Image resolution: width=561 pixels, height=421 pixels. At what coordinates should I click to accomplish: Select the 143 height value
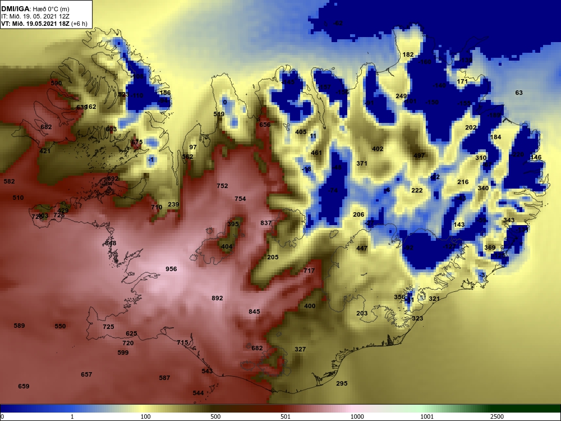click(x=459, y=225)
